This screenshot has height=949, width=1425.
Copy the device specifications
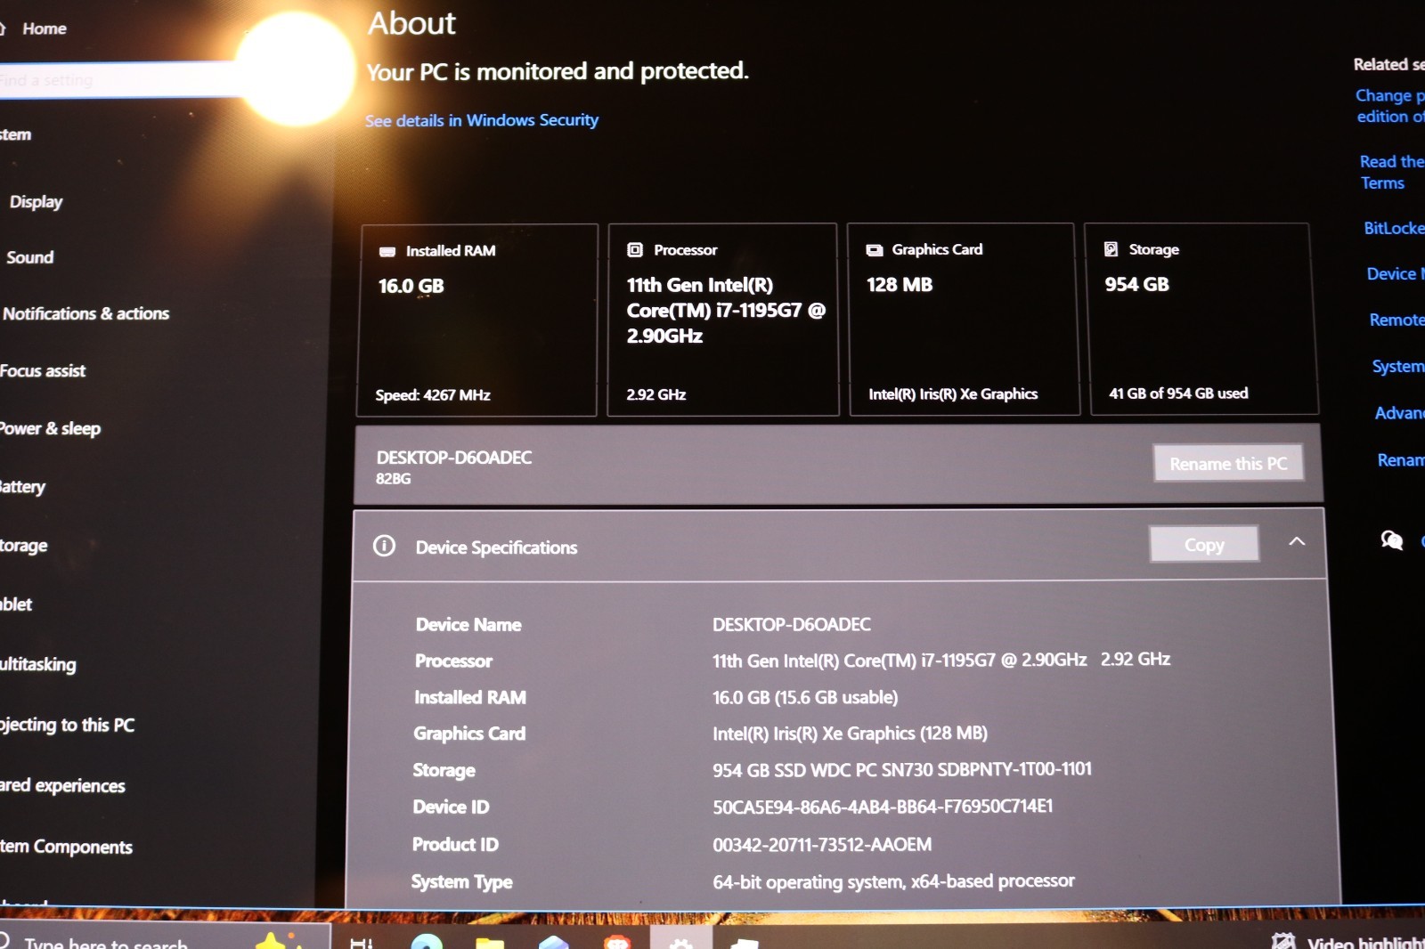pos(1204,545)
